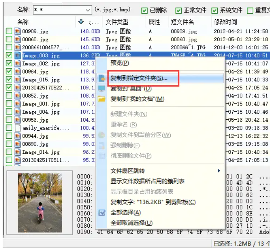The image size is (274, 250).
Task: Click the file icon for 00860.jpg
Action: click(17, 39)
